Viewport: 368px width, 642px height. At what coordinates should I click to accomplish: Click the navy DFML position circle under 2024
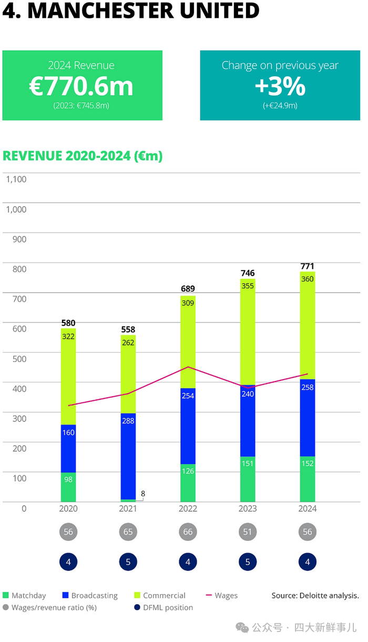(x=308, y=562)
